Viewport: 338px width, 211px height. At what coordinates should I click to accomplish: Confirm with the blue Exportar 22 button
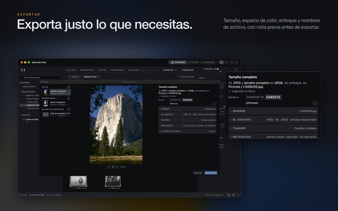point(211,173)
